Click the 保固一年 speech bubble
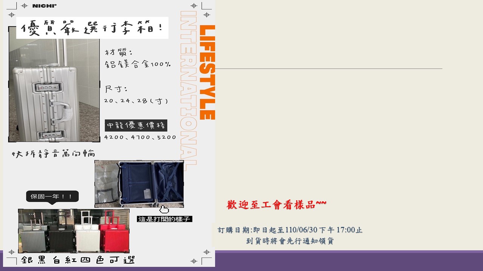 pyautogui.click(x=52, y=196)
